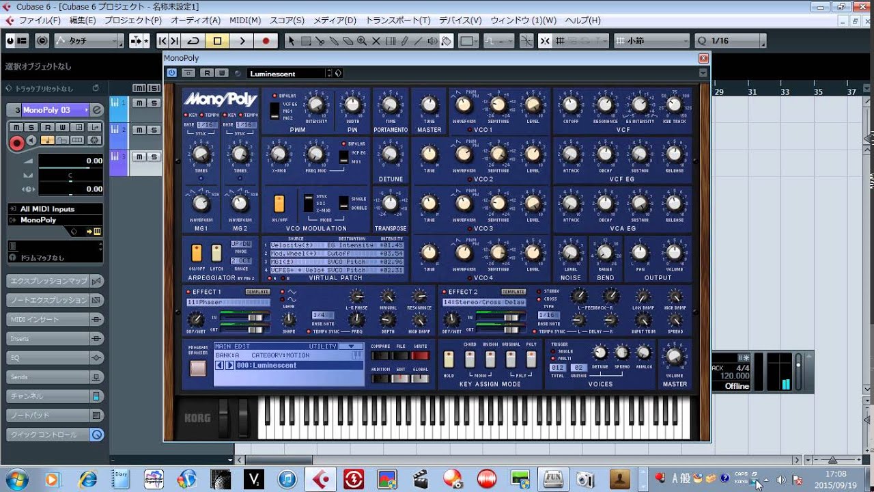The width and height of the screenshot is (874, 492).
Task: Click the WRITE button on MonoPoly
Action: point(420,355)
